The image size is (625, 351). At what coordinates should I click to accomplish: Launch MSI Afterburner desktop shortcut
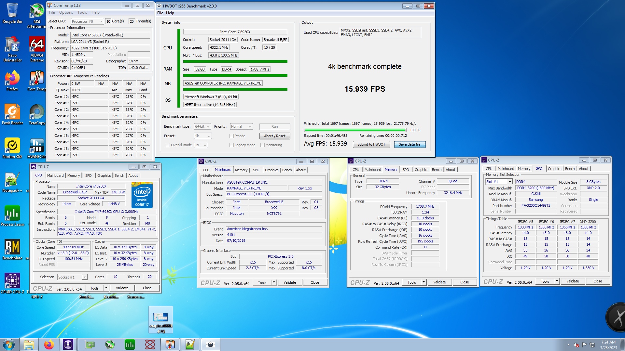click(37, 16)
